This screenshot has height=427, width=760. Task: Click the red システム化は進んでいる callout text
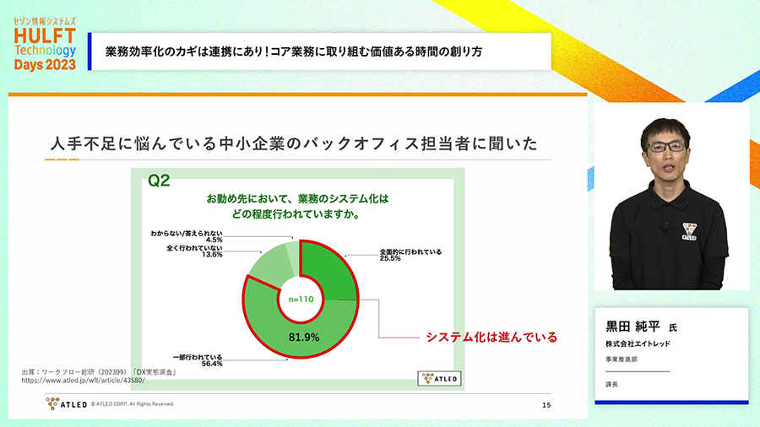[491, 337]
